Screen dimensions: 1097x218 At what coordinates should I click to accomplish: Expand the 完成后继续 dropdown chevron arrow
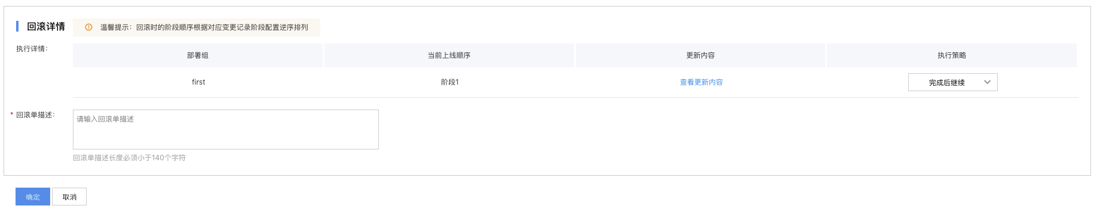tap(987, 82)
